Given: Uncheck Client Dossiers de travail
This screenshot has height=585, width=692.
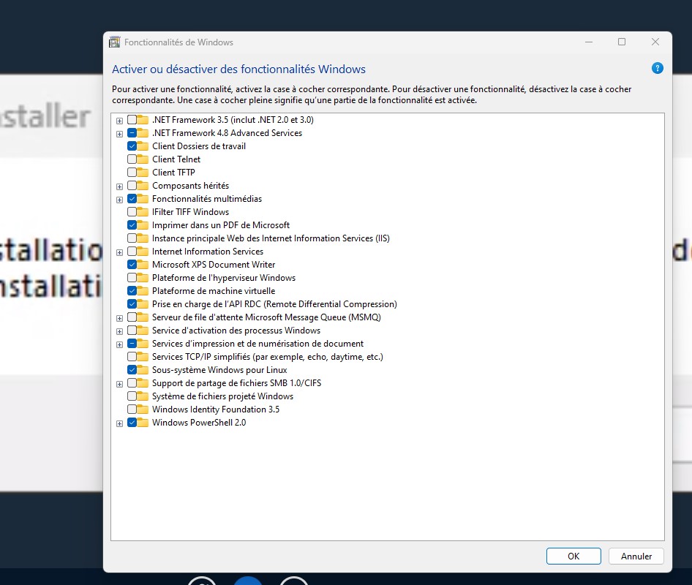Looking at the screenshot, I should [132, 146].
